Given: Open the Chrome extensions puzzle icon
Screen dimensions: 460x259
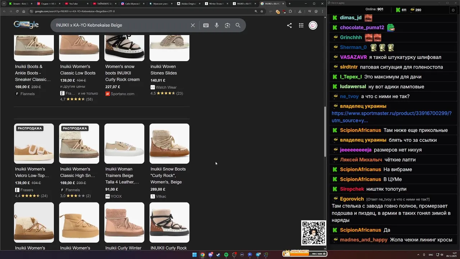Looking at the screenshot, I should pos(290,11).
